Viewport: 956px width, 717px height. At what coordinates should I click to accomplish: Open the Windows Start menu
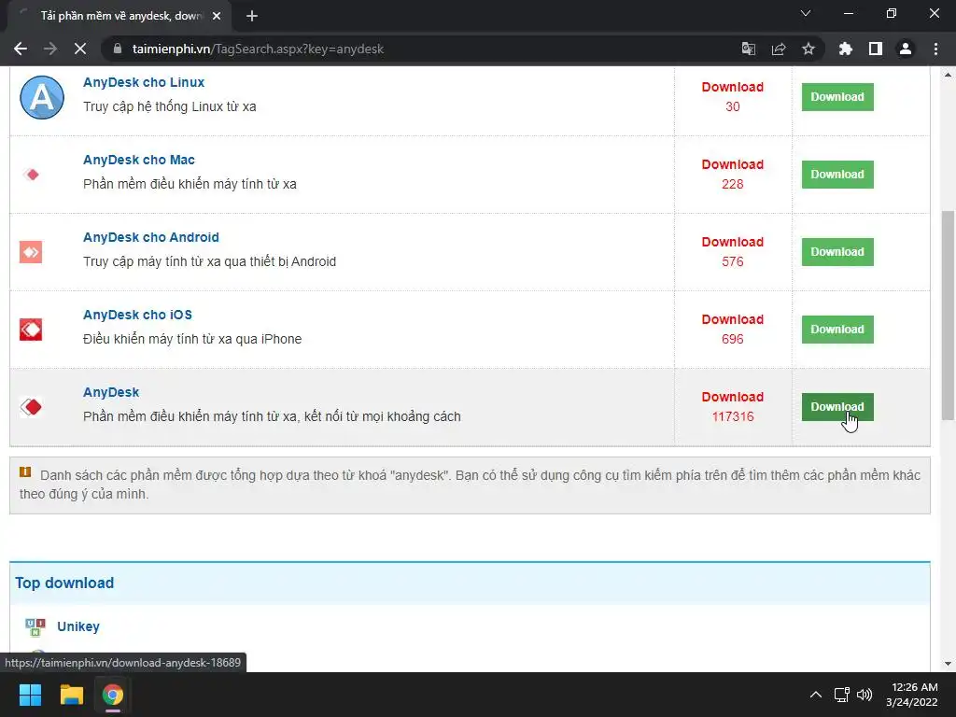(30, 695)
